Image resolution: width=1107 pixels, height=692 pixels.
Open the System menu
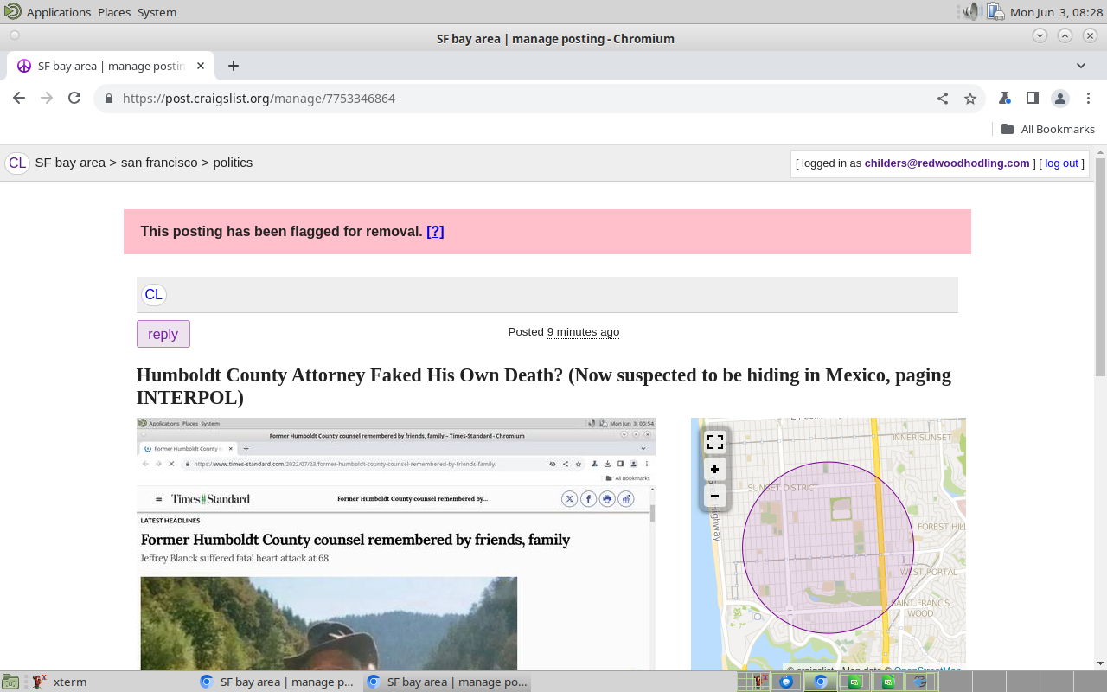pyautogui.click(x=157, y=12)
